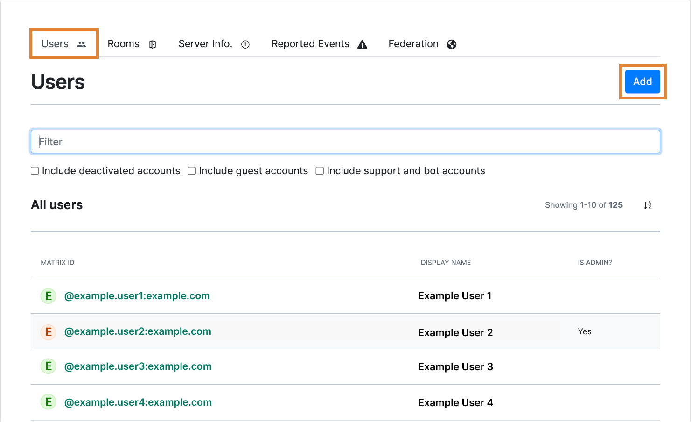Toggle Include guest accounts checkbox
691x422 pixels.
[x=192, y=171]
